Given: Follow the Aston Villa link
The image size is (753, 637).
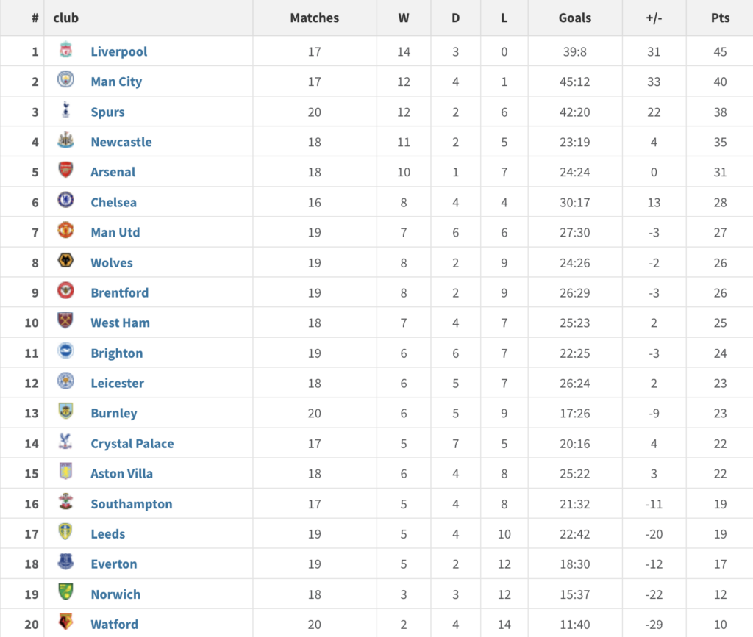Looking at the screenshot, I should coord(121,474).
